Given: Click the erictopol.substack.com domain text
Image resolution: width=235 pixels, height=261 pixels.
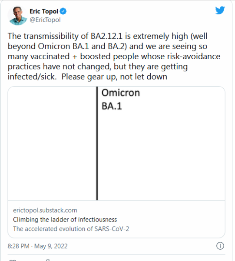Looking at the screenshot, I should click(45, 210).
